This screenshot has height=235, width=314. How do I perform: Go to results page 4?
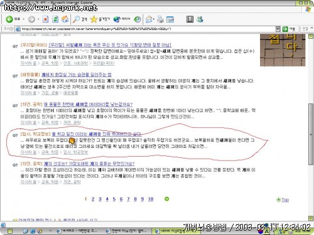tap(107, 199)
